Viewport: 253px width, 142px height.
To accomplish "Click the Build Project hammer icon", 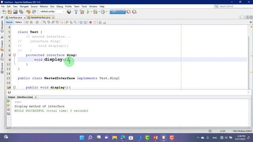I will point(76,12).
